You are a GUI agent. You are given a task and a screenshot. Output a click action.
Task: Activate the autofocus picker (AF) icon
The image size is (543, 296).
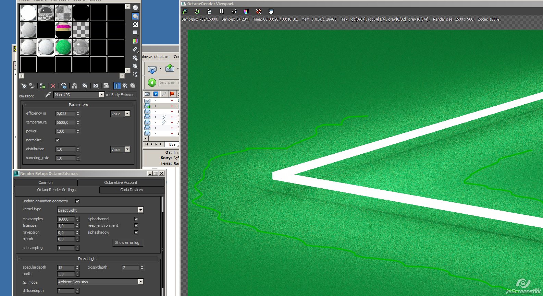pyautogui.click(x=234, y=11)
